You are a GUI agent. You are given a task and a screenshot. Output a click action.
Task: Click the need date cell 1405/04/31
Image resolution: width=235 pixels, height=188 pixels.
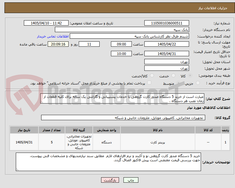(24, 142)
